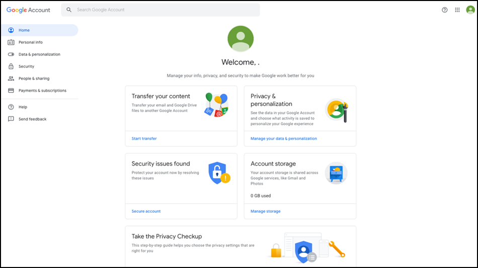Open the profile avatar in top right
478x268 pixels.
pos(470,10)
